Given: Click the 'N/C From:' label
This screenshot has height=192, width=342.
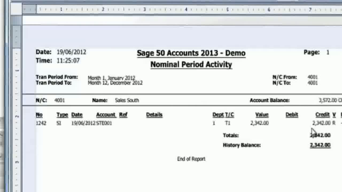Looking at the screenshot, I should (x=285, y=77).
